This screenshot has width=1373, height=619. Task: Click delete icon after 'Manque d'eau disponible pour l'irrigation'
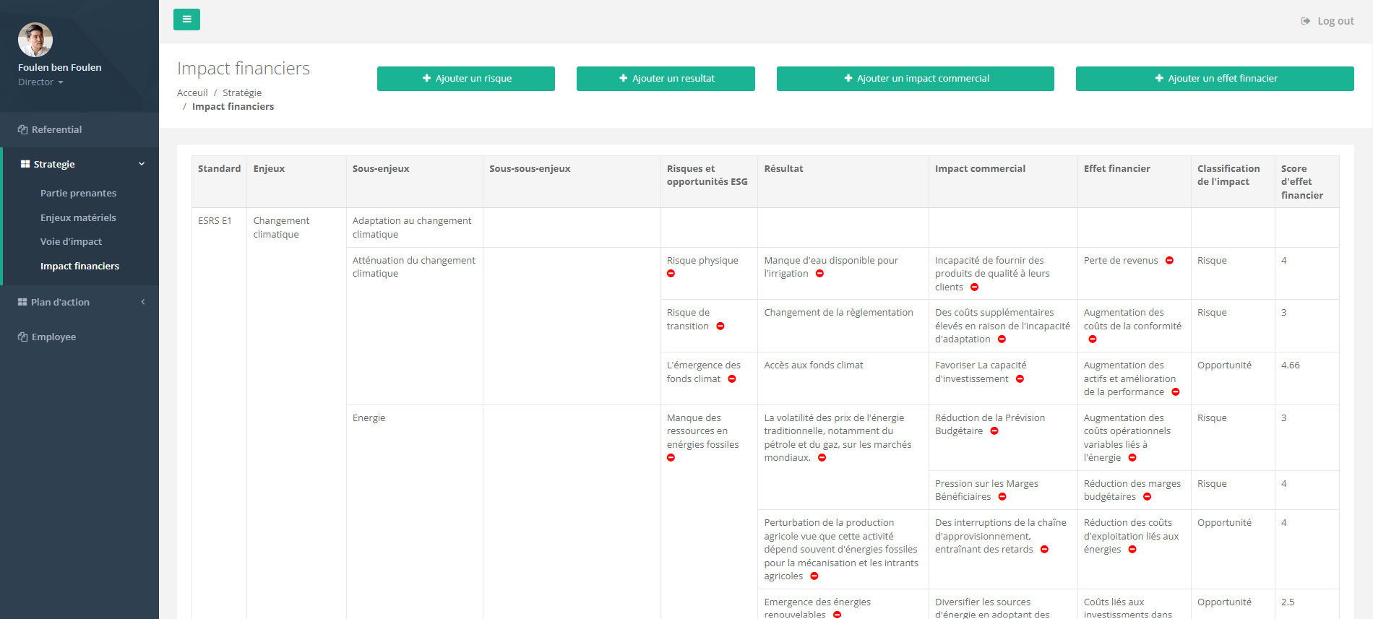tap(819, 274)
